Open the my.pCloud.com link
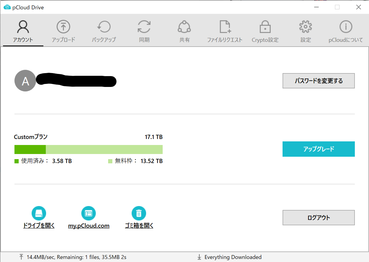 click(x=89, y=226)
